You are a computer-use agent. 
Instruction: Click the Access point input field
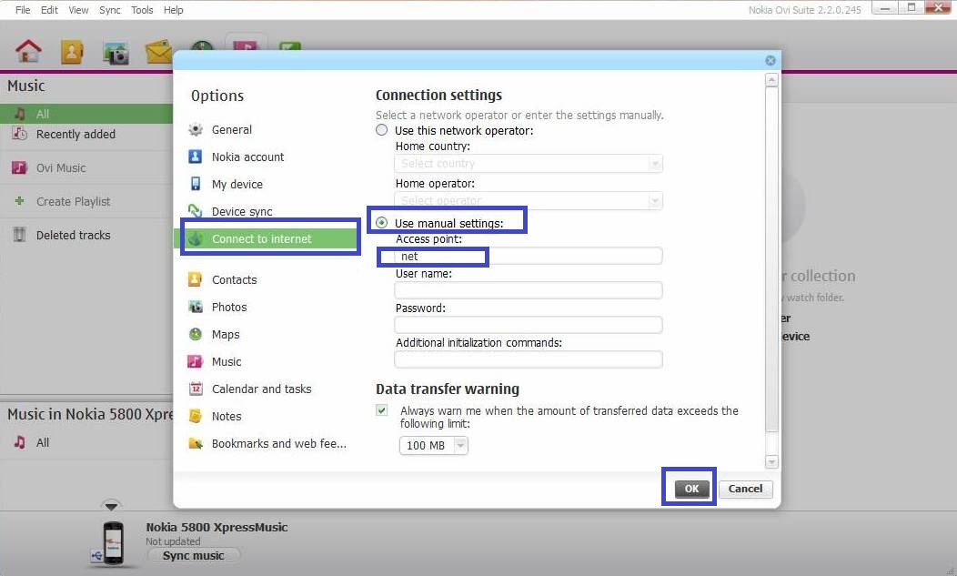[x=529, y=256]
